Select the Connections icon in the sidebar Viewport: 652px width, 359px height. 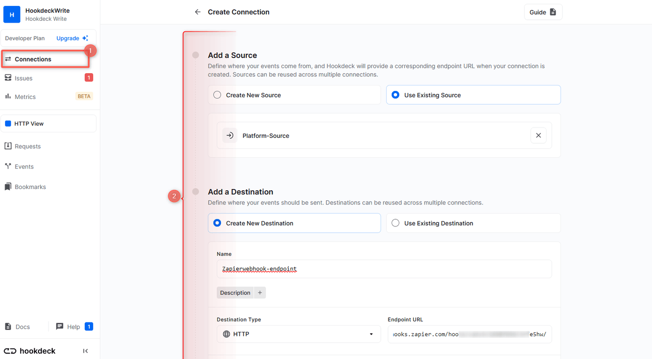pyautogui.click(x=8, y=59)
